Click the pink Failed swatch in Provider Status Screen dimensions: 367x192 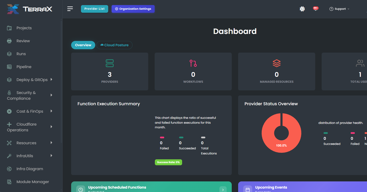pos(353,133)
